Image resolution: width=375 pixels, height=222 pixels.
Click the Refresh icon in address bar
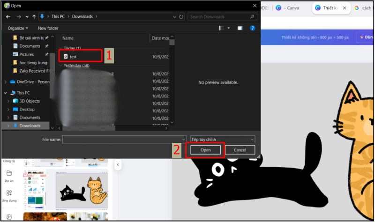[180, 17]
